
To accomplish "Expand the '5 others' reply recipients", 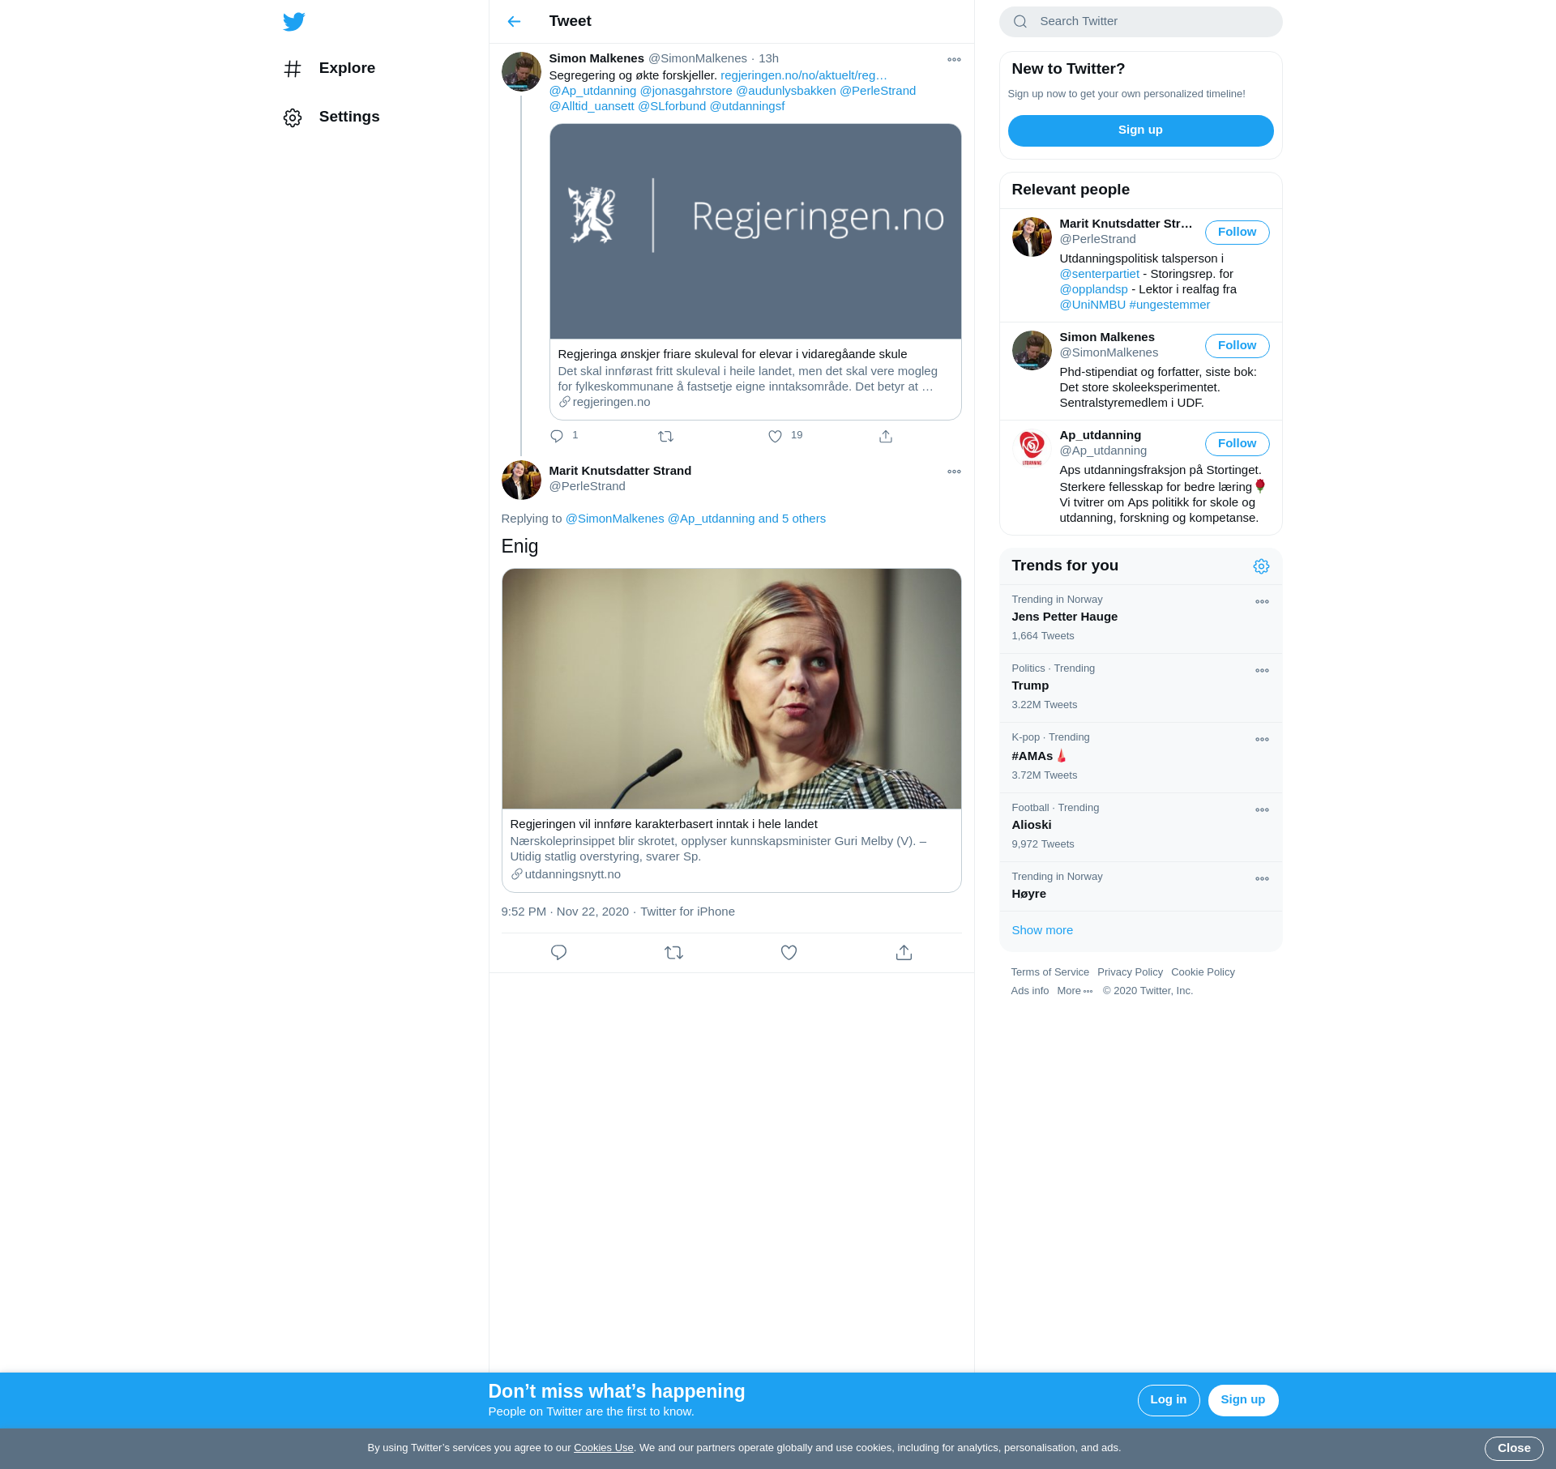I will click(x=792, y=519).
